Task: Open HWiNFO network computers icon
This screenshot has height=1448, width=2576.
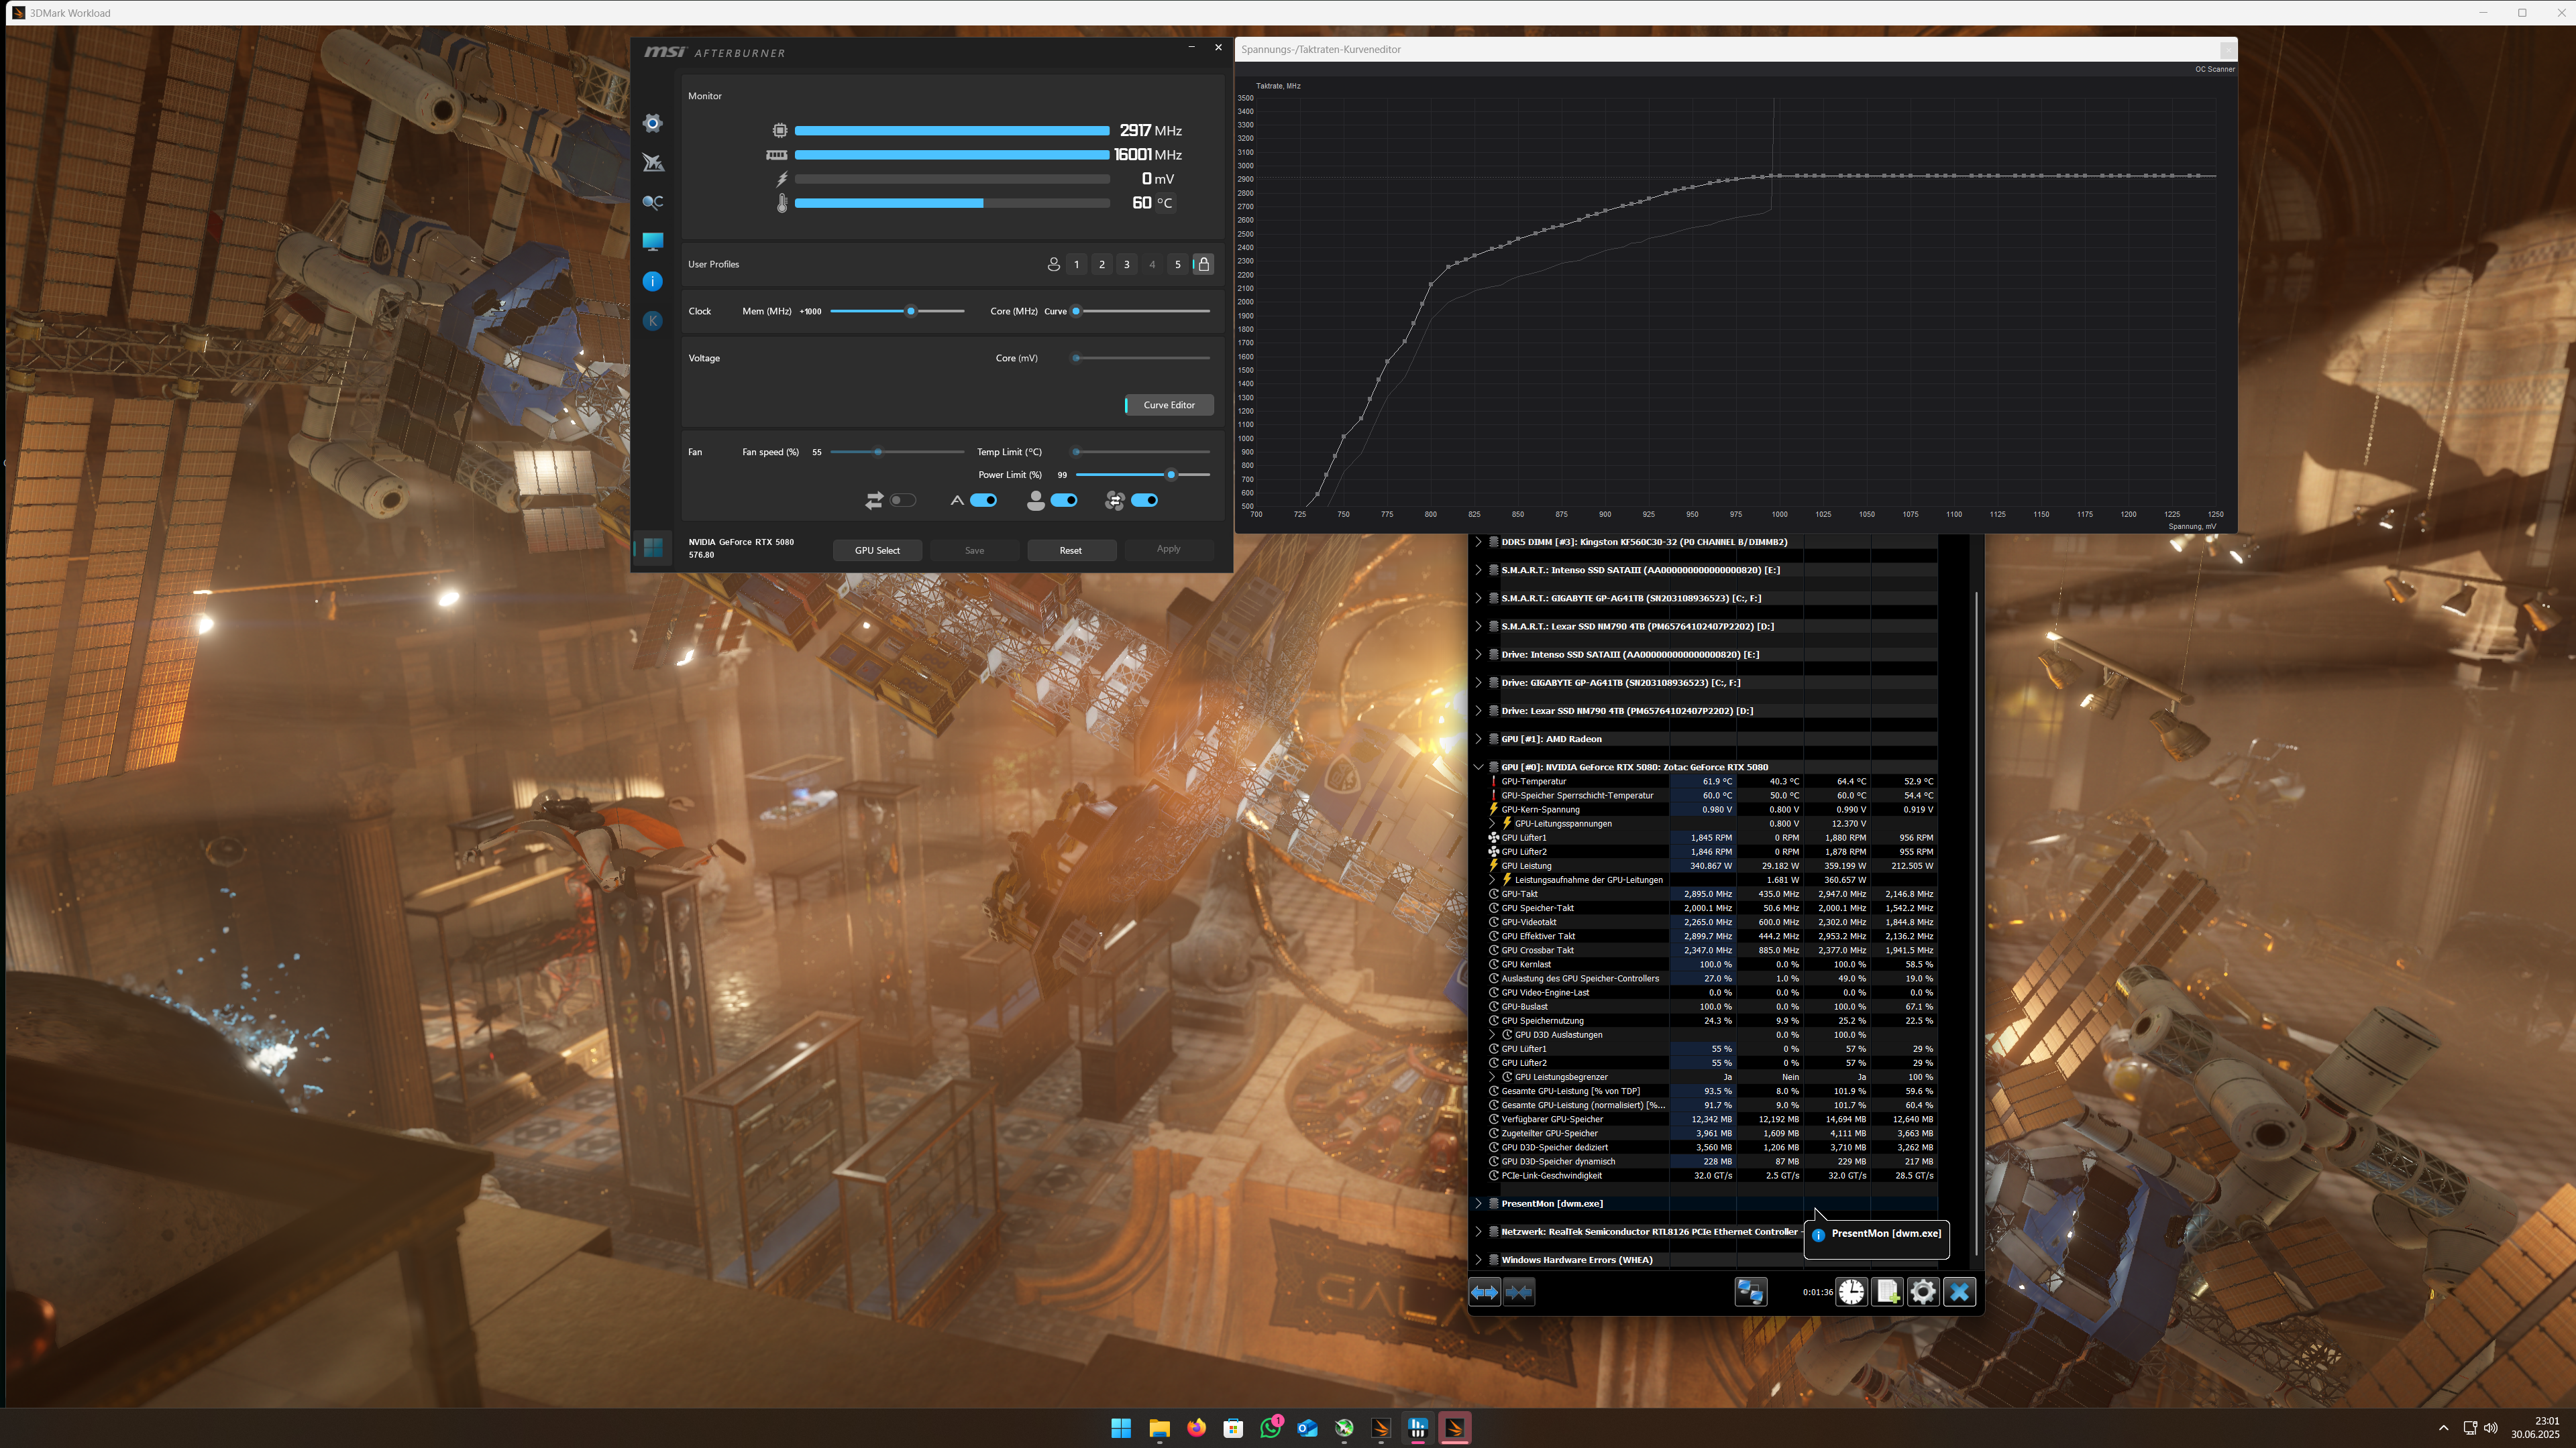Action: (x=1750, y=1292)
